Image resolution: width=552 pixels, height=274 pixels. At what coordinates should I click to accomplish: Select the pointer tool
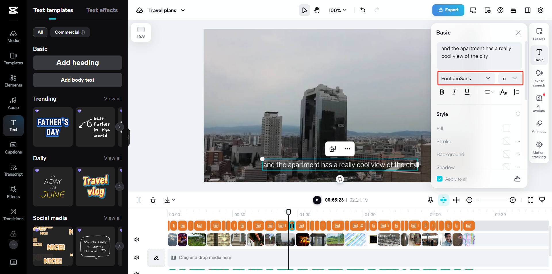coord(304,10)
